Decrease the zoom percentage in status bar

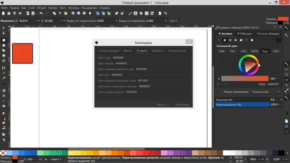260,159
